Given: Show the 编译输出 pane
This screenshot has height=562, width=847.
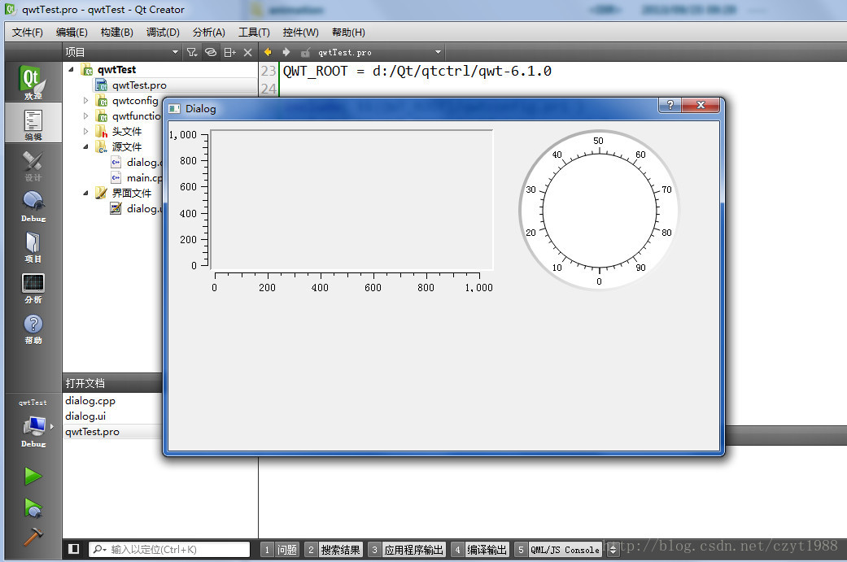Looking at the screenshot, I should tap(480, 550).
